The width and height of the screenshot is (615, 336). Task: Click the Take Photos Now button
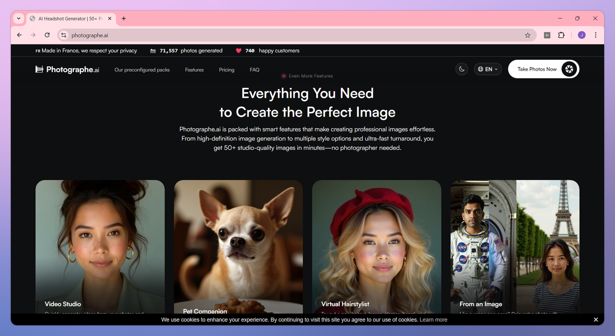click(x=543, y=69)
